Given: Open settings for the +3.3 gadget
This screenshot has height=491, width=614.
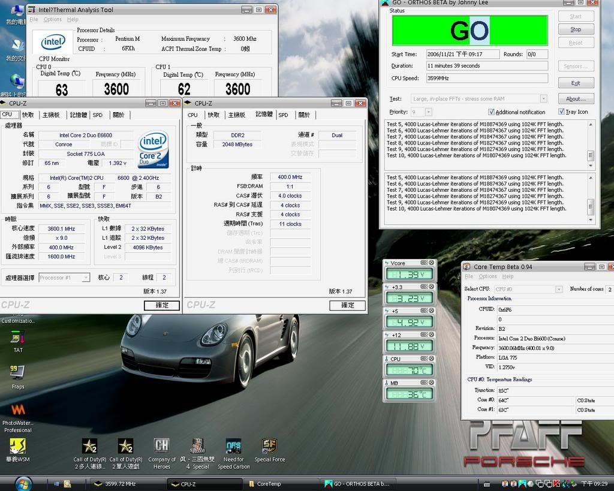Looking at the screenshot, I should pos(424,287).
